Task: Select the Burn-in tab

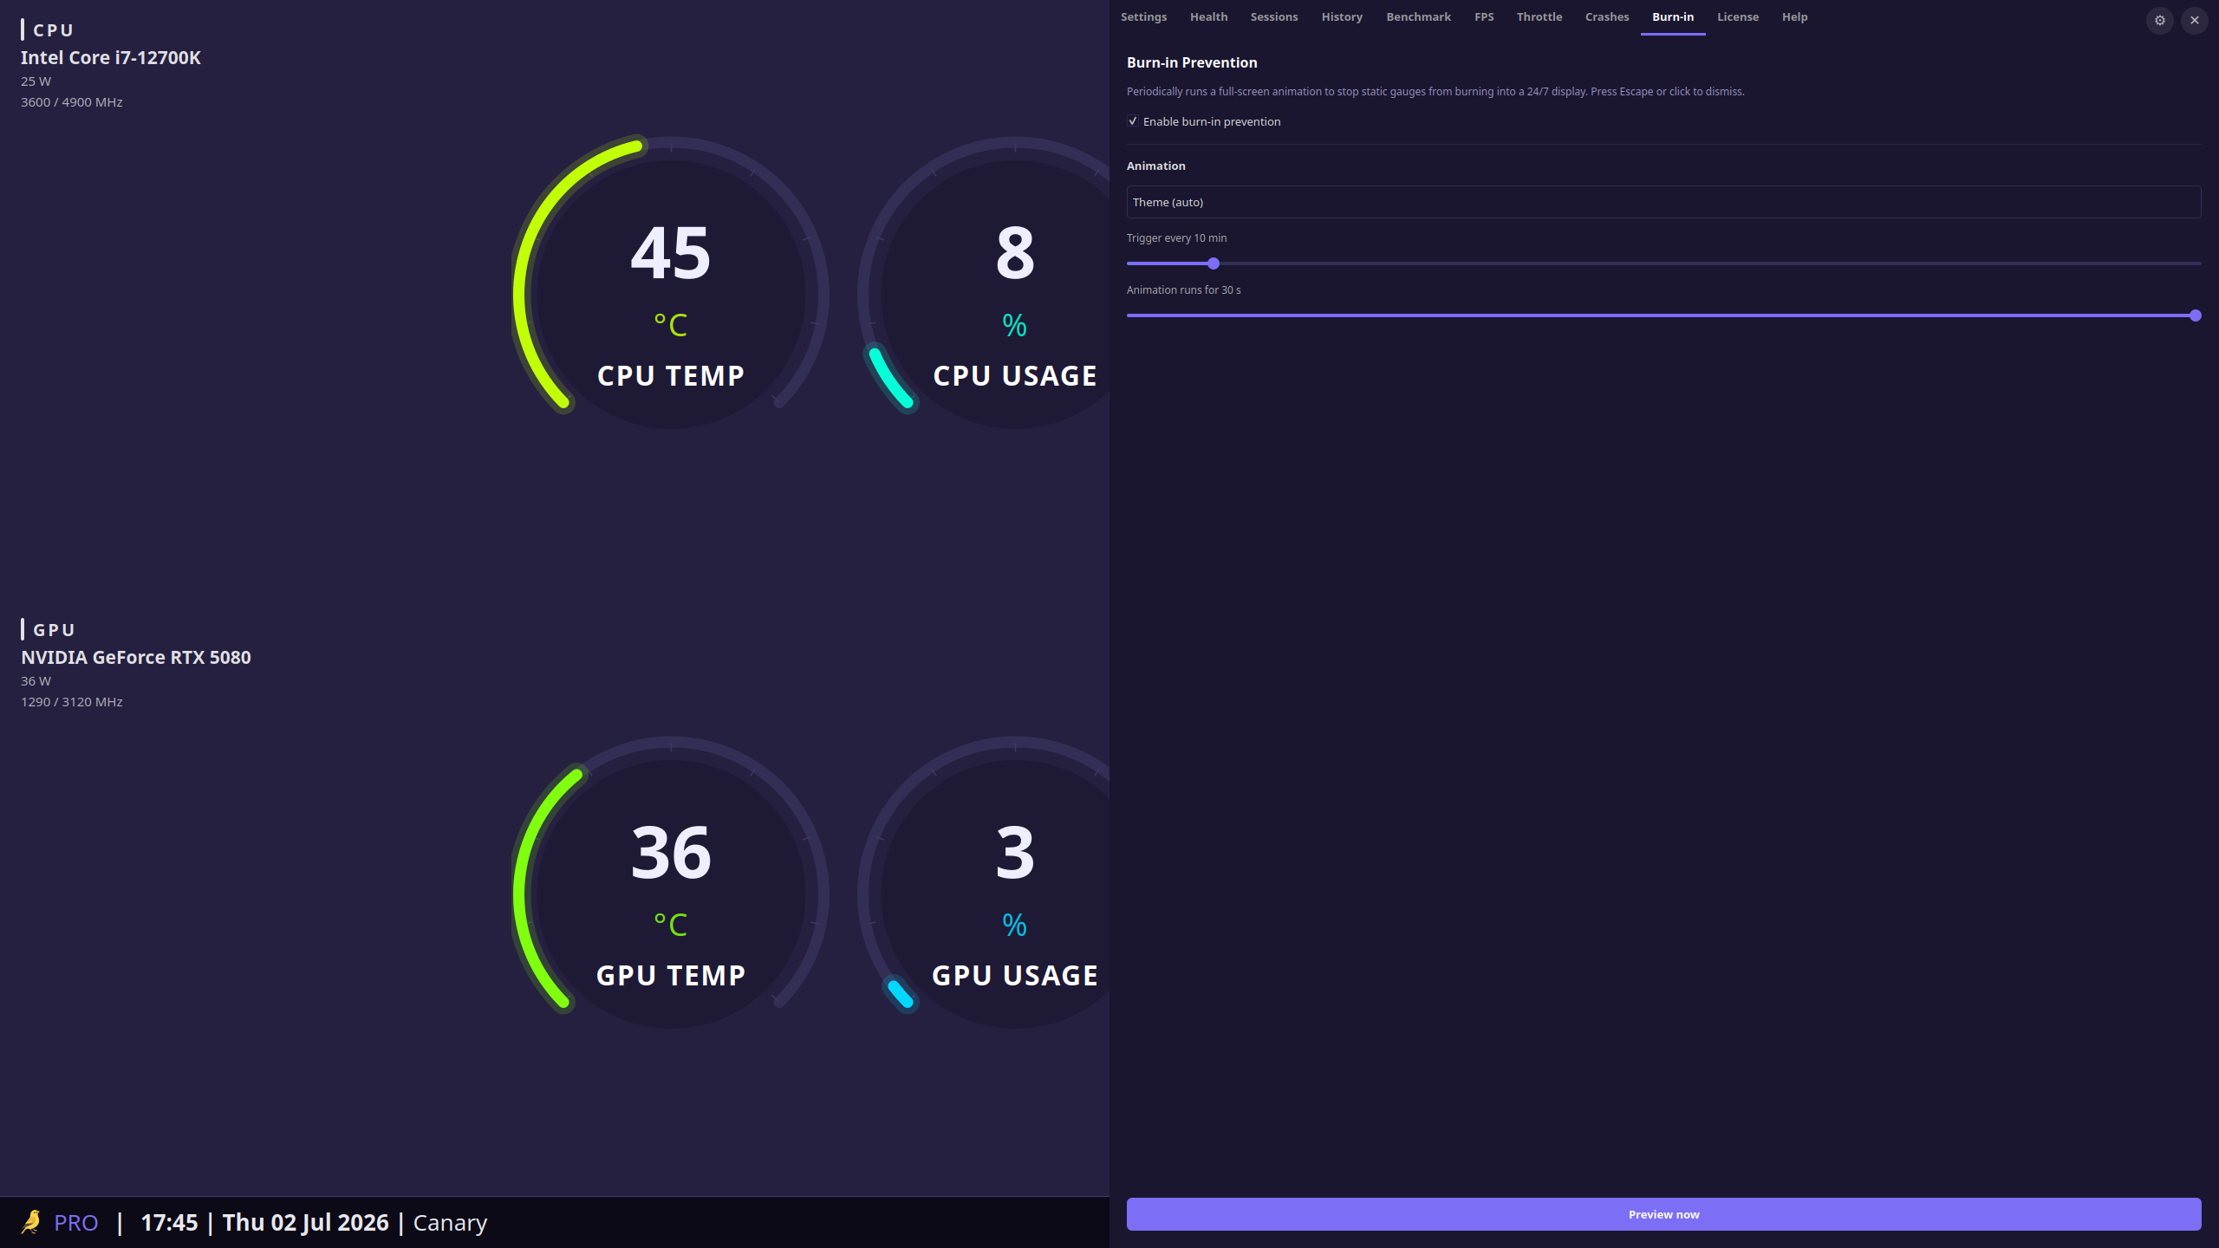Action: 1673,17
